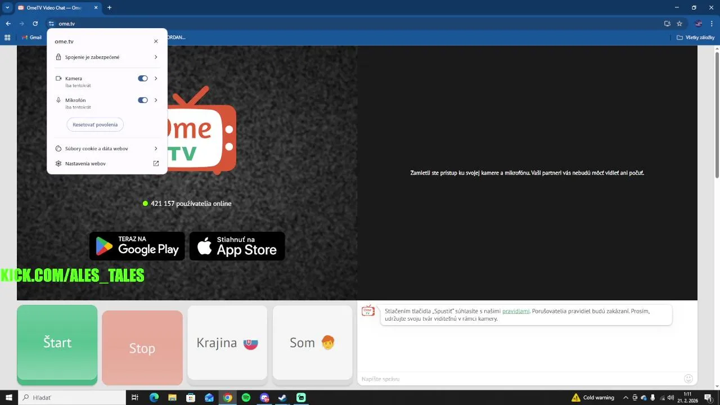Screen dimensions: 720x405
Task: Open network Wi-Fi tray icon
Action: (662, 398)
